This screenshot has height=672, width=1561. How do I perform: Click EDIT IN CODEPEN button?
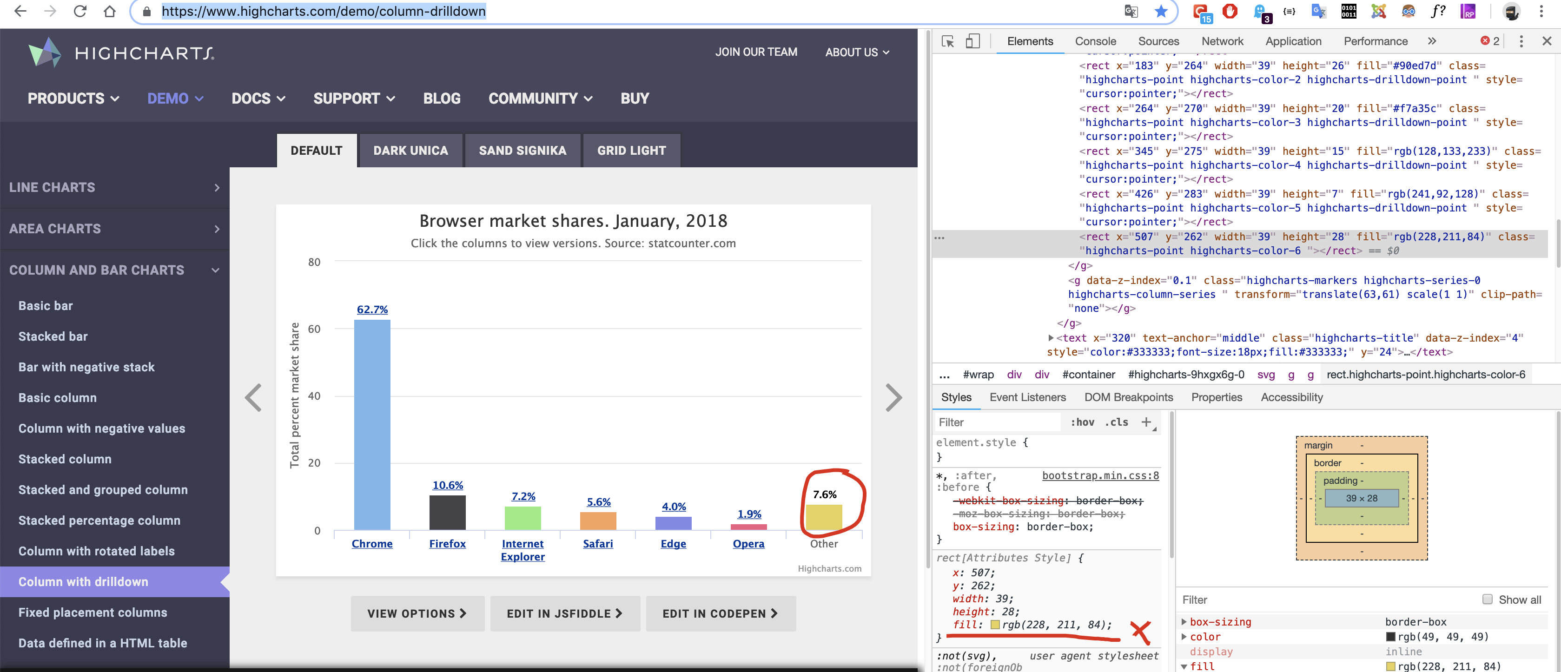[721, 614]
